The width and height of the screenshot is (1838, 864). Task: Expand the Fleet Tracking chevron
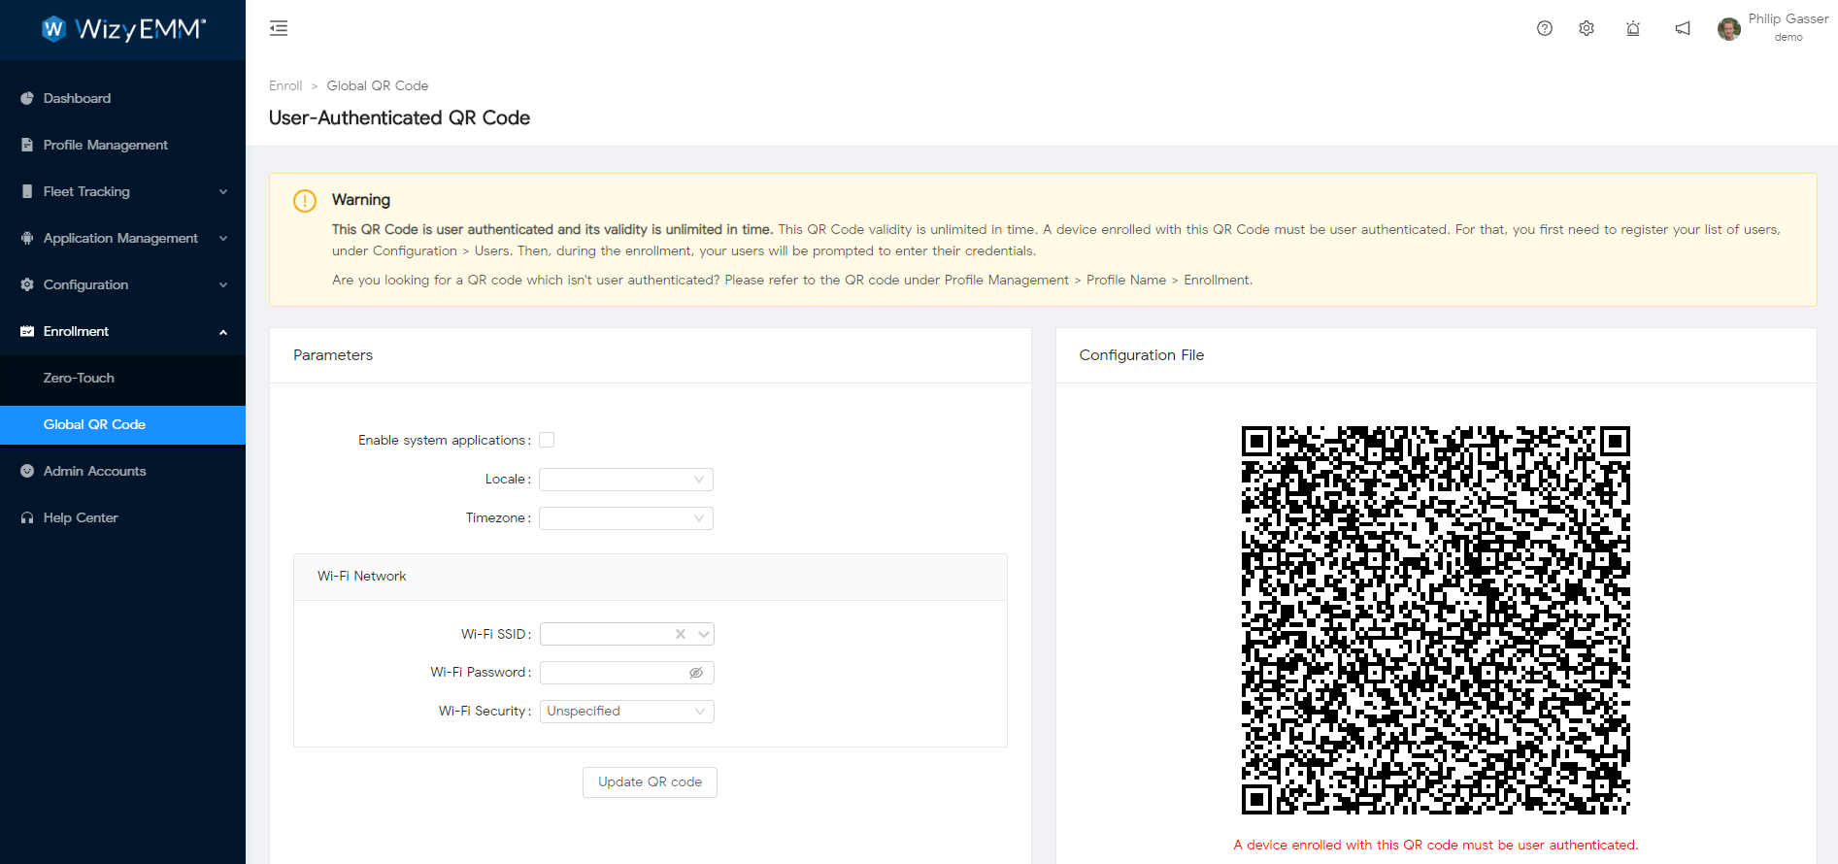(223, 191)
